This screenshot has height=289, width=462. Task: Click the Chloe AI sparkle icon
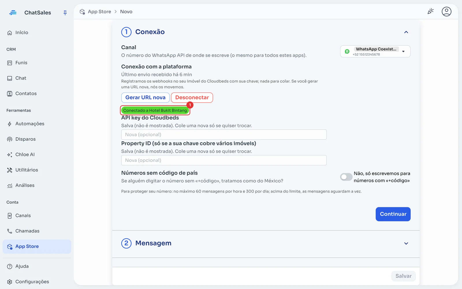pyautogui.click(x=10, y=155)
